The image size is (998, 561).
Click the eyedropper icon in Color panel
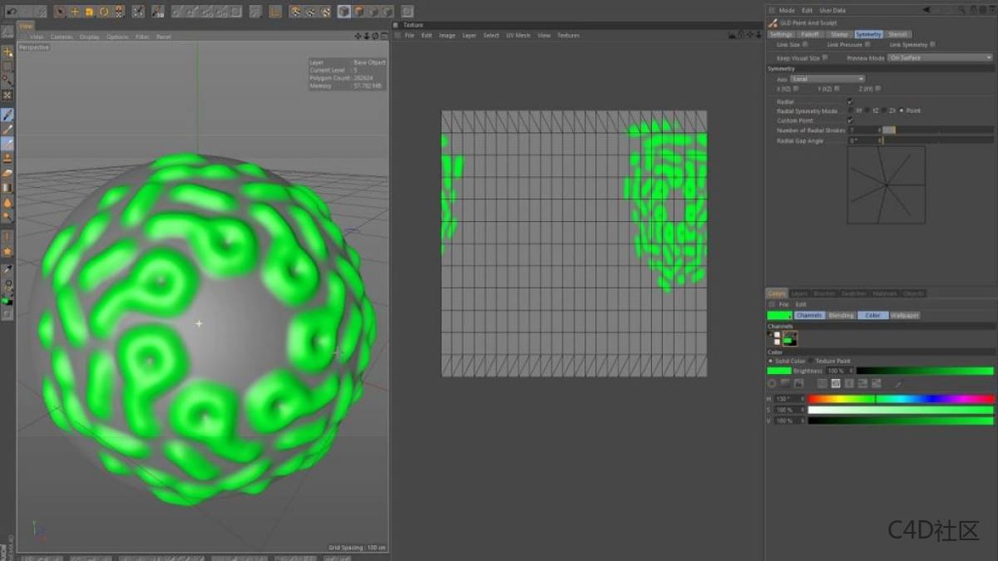click(898, 383)
